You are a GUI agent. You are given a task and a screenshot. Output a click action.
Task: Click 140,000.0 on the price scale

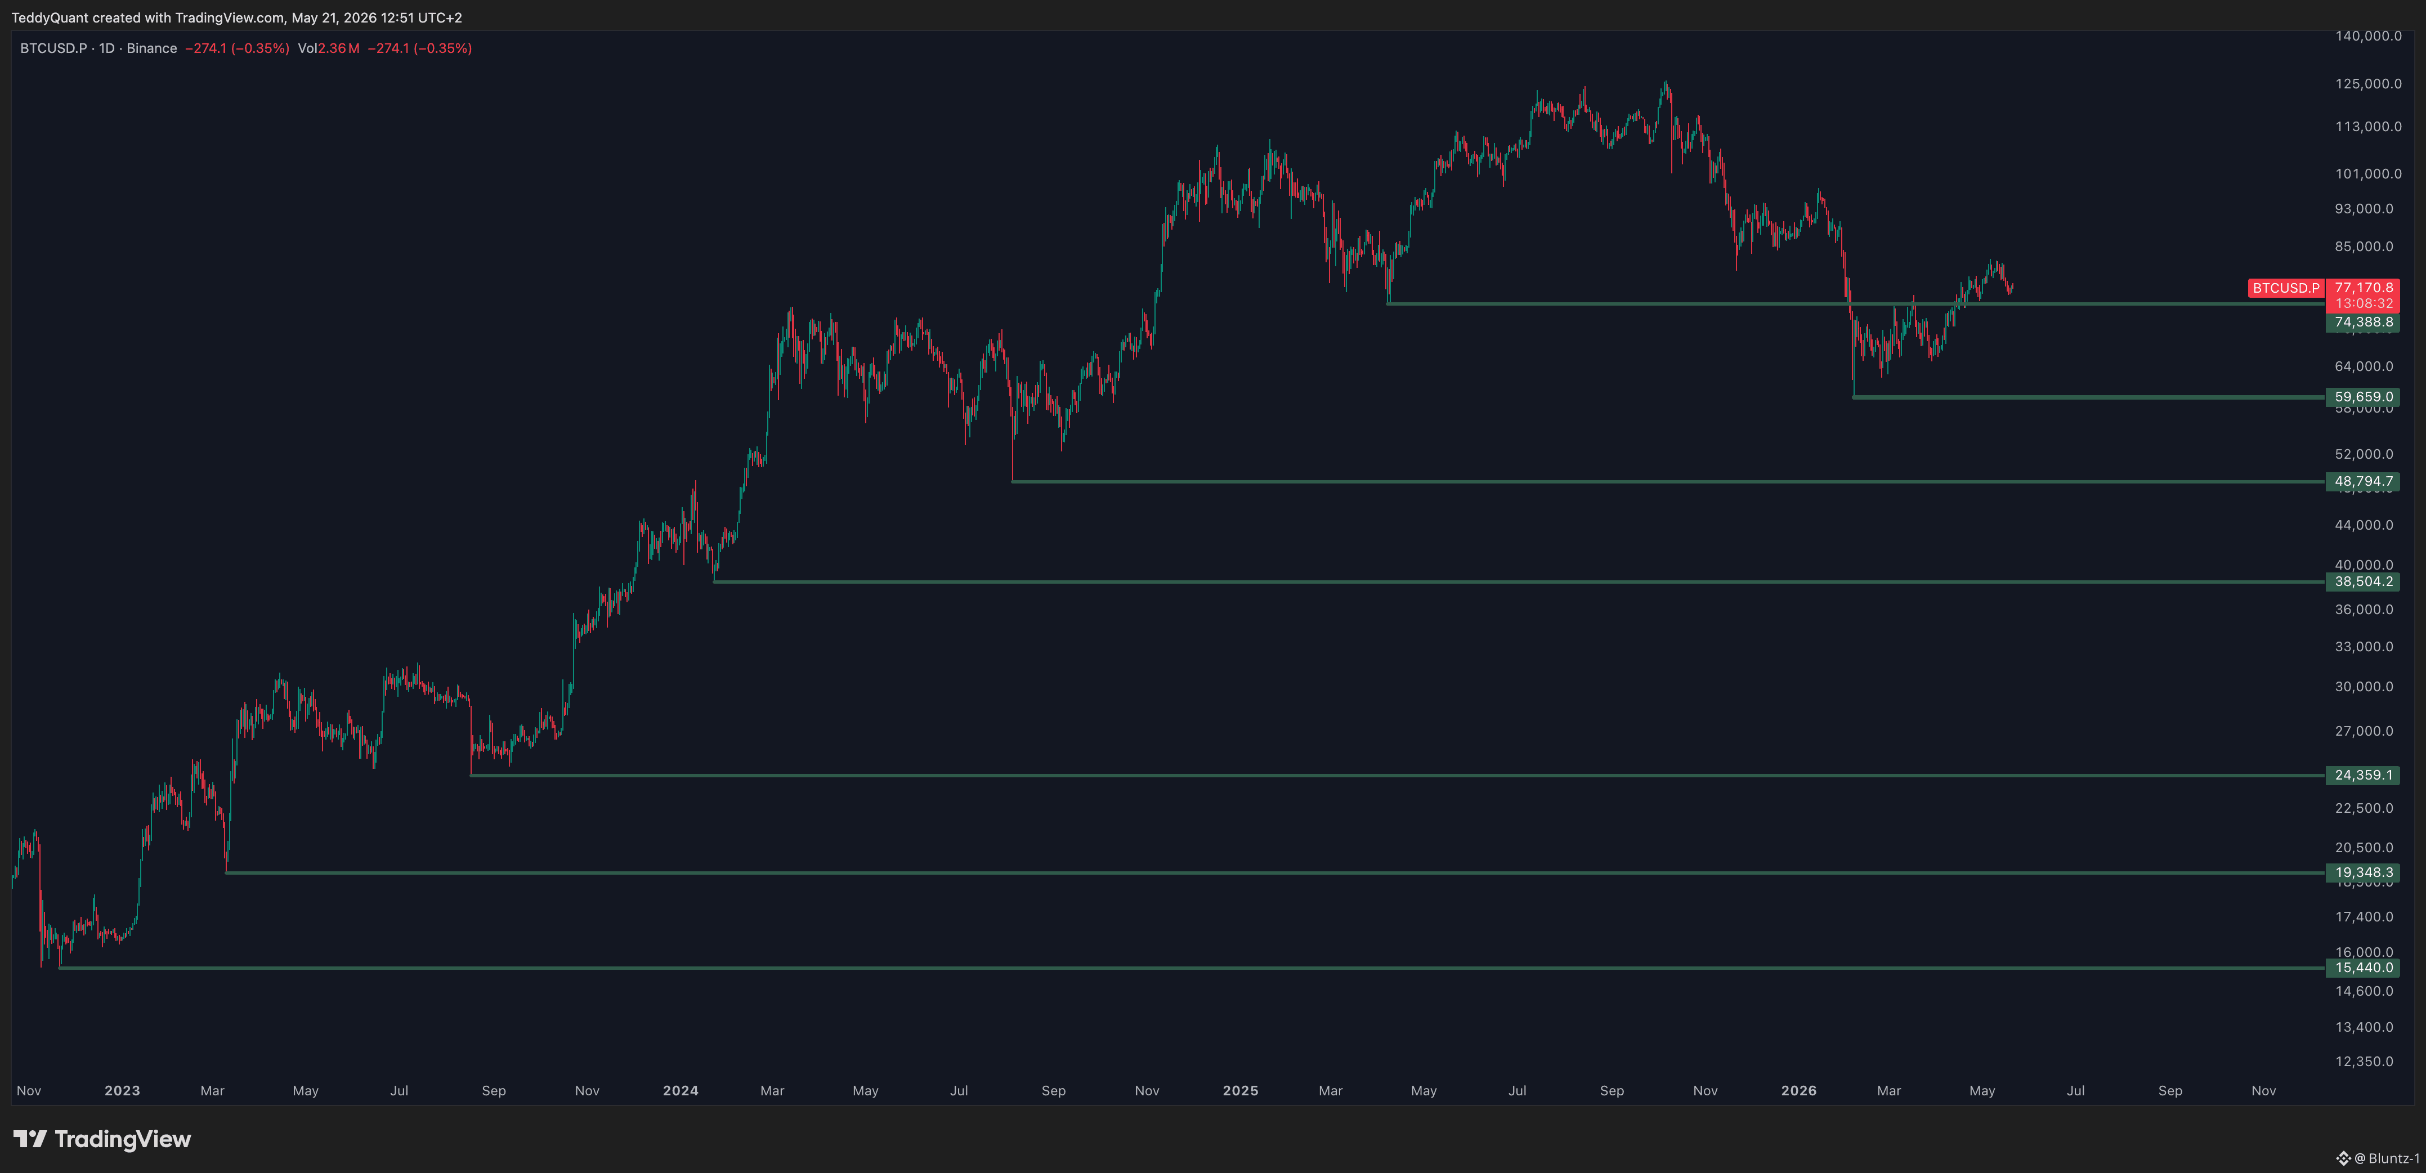[x=2369, y=36]
